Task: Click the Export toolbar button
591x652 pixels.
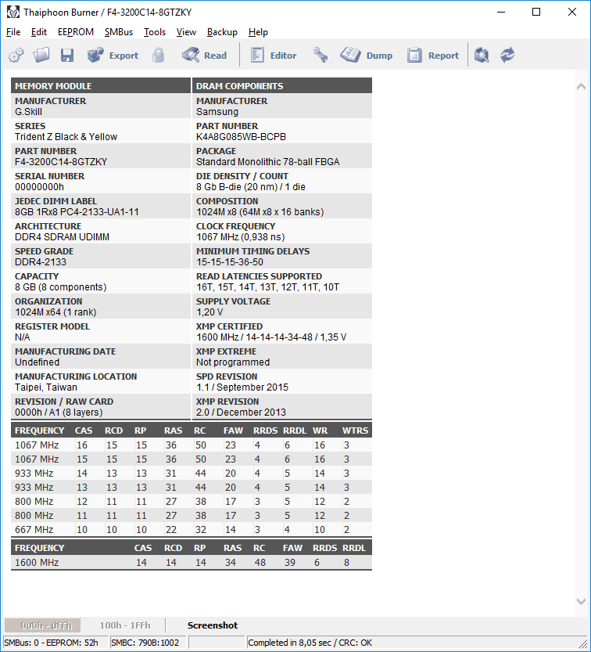Action: (113, 55)
